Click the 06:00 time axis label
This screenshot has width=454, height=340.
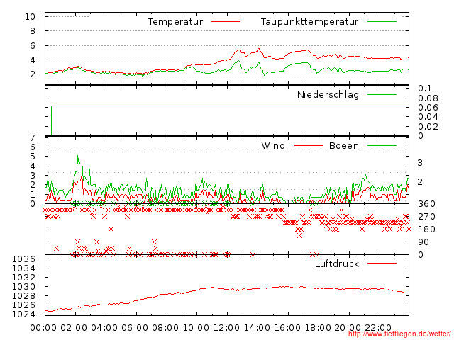coord(135,328)
